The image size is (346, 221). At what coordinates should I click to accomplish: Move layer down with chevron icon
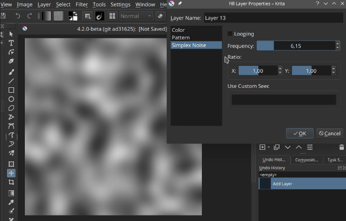288,147
